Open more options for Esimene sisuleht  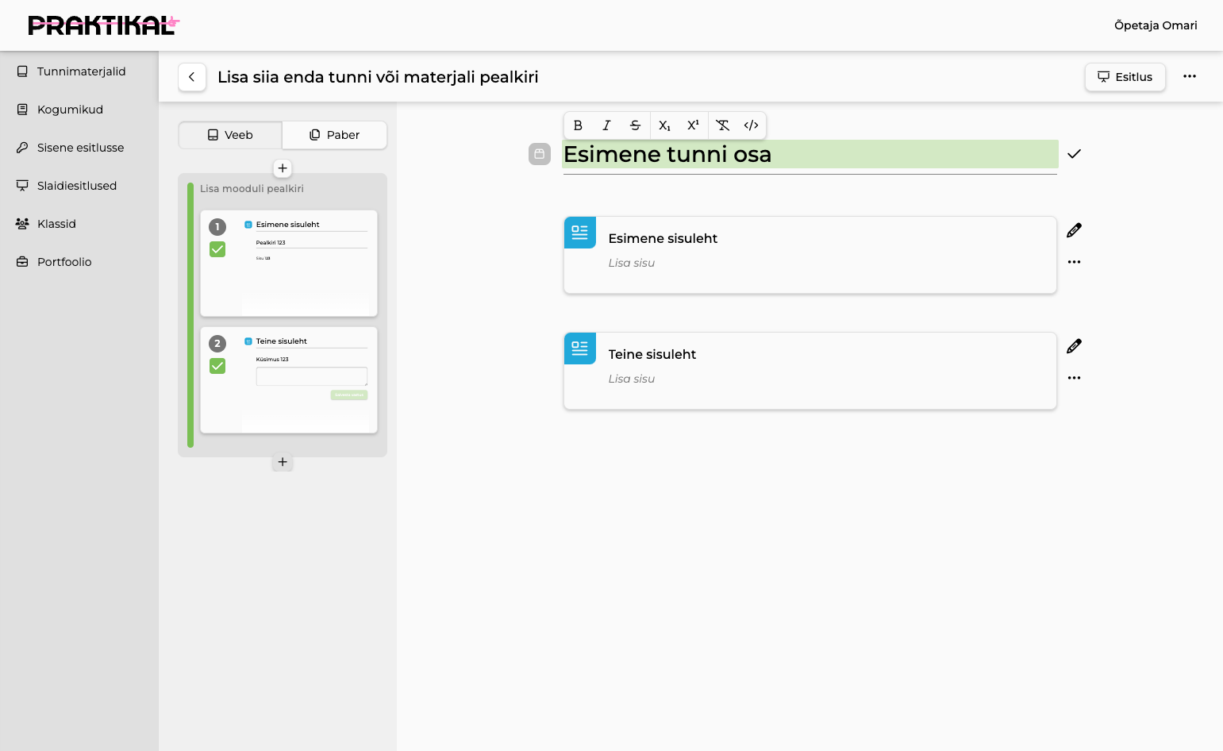tap(1074, 262)
